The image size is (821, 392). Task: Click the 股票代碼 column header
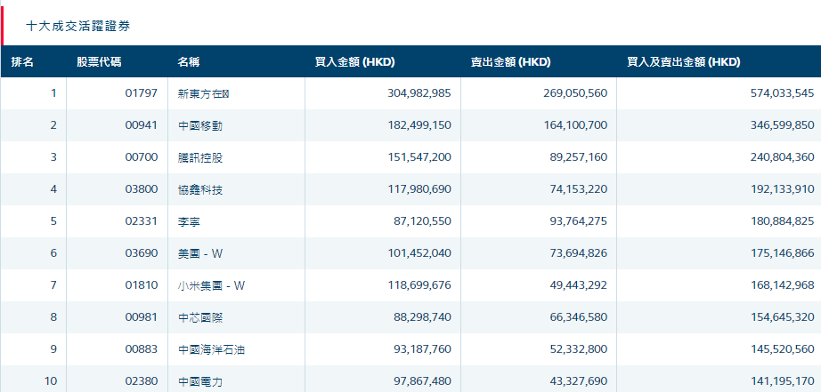coord(99,62)
